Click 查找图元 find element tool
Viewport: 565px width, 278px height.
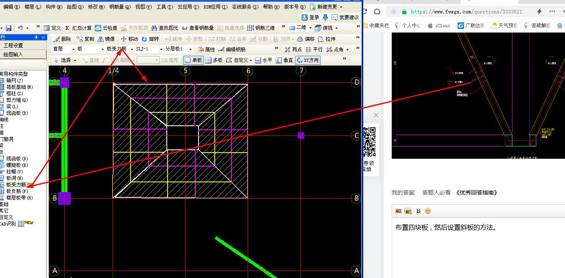coord(165,28)
